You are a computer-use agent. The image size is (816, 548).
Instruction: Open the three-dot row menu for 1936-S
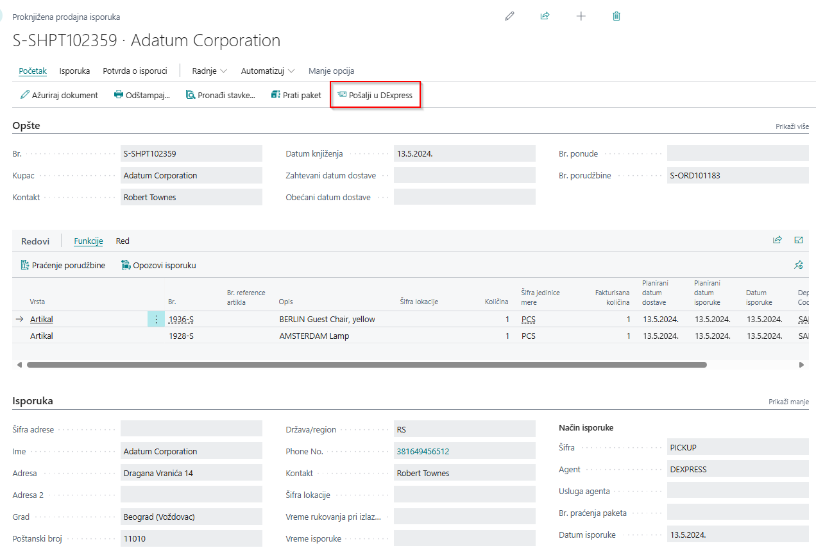[x=156, y=320]
